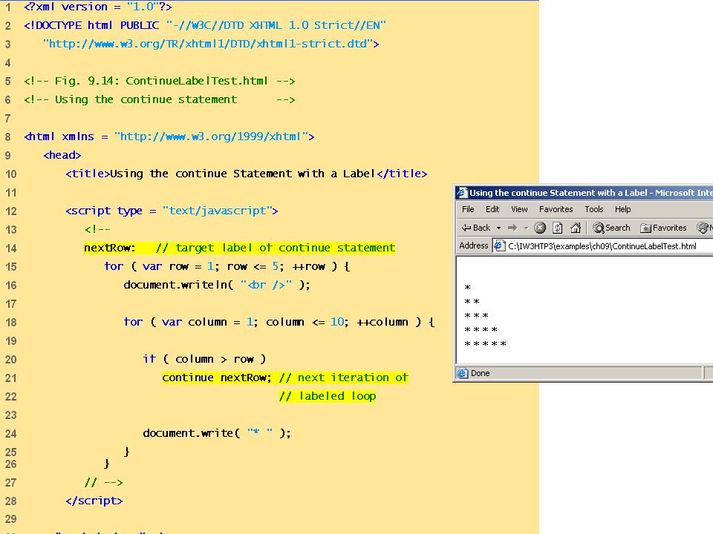Click the '// -->' comment on line 27
713x534 pixels.
click(x=104, y=482)
